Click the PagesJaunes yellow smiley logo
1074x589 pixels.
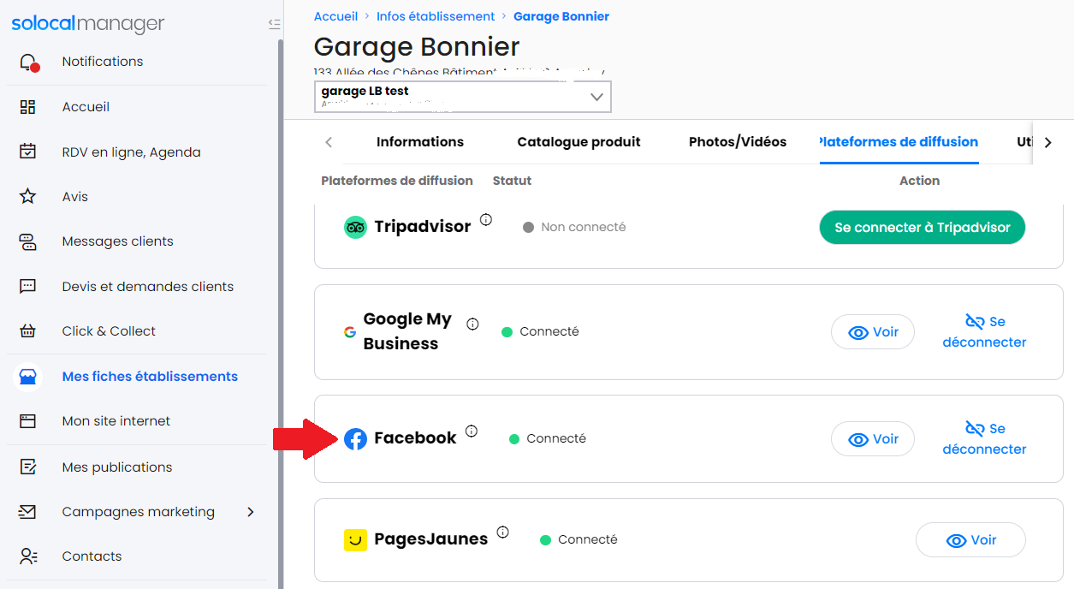(355, 539)
